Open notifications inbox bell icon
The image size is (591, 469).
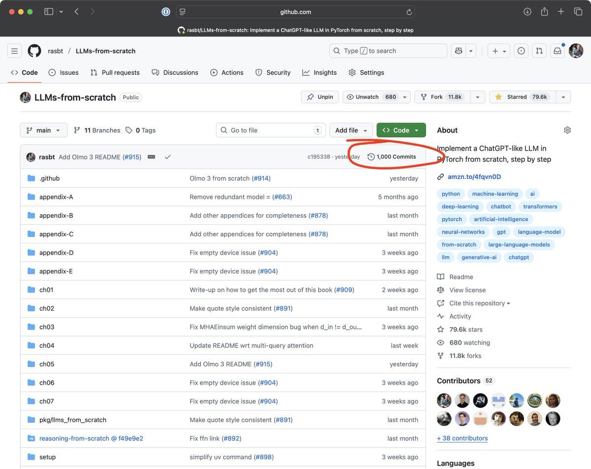click(x=557, y=50)
